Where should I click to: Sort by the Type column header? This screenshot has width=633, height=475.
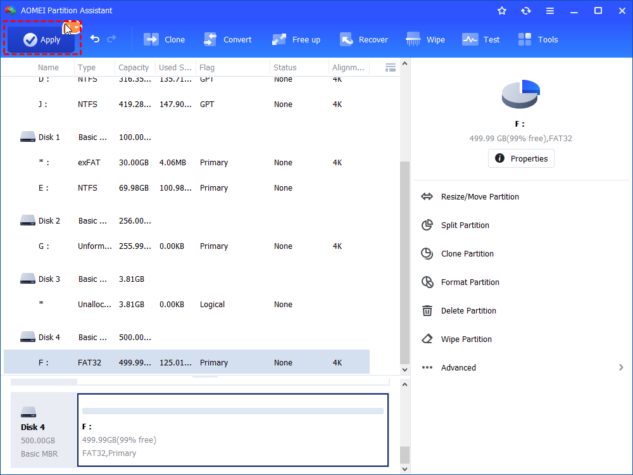pyautogui.click(x=87, y=68)
